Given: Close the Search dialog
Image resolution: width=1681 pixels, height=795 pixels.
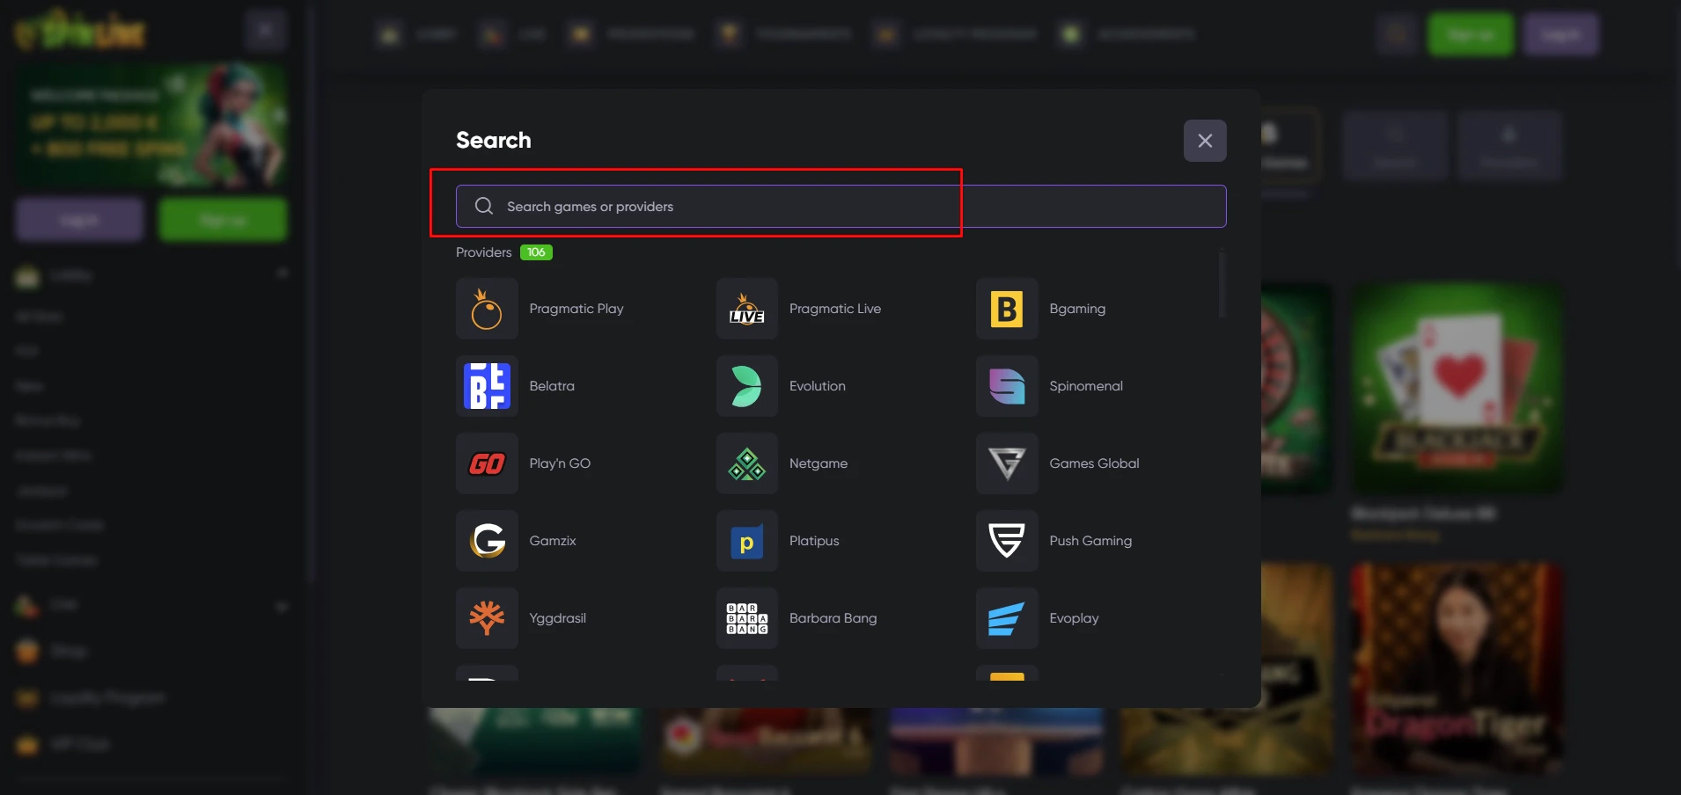Looking at the screenshot, I should (x=1205, y=141).
